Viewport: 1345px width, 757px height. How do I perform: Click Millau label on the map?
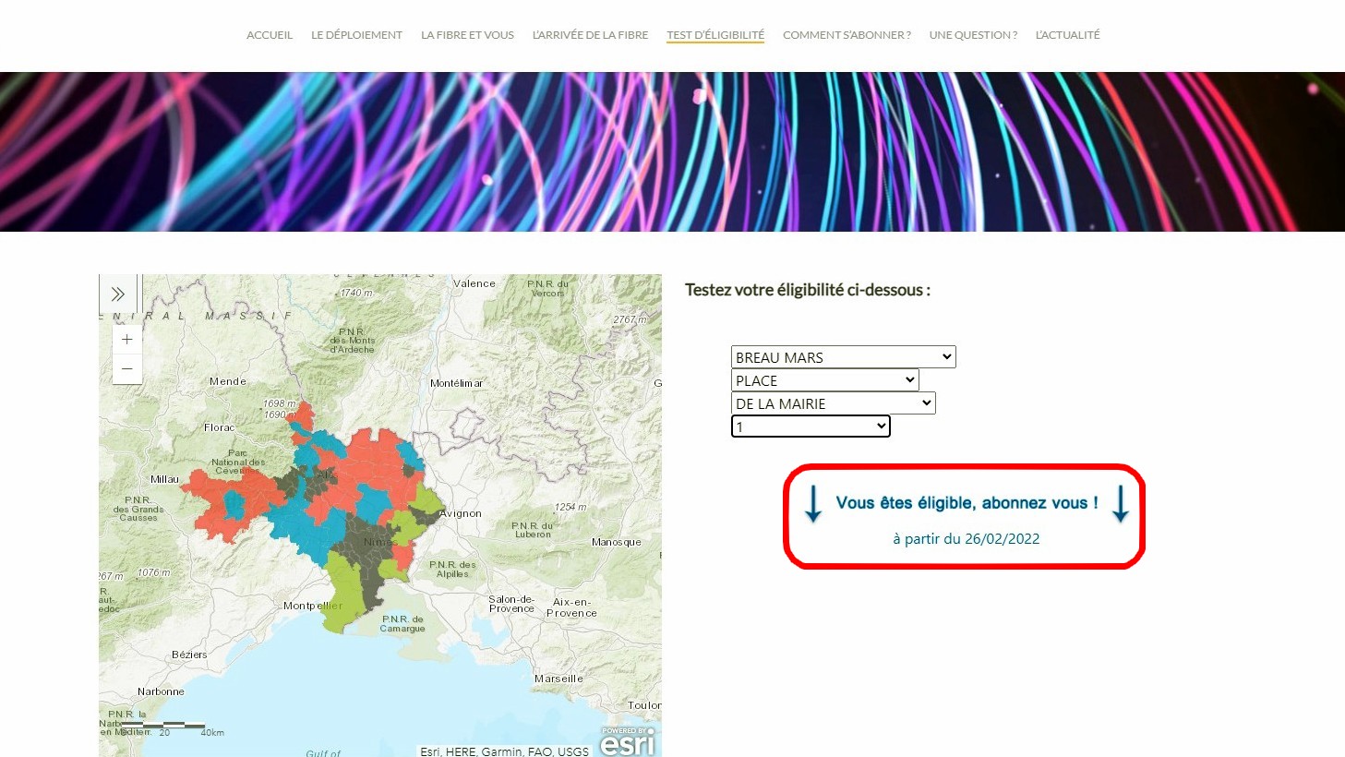pos(164,479)
